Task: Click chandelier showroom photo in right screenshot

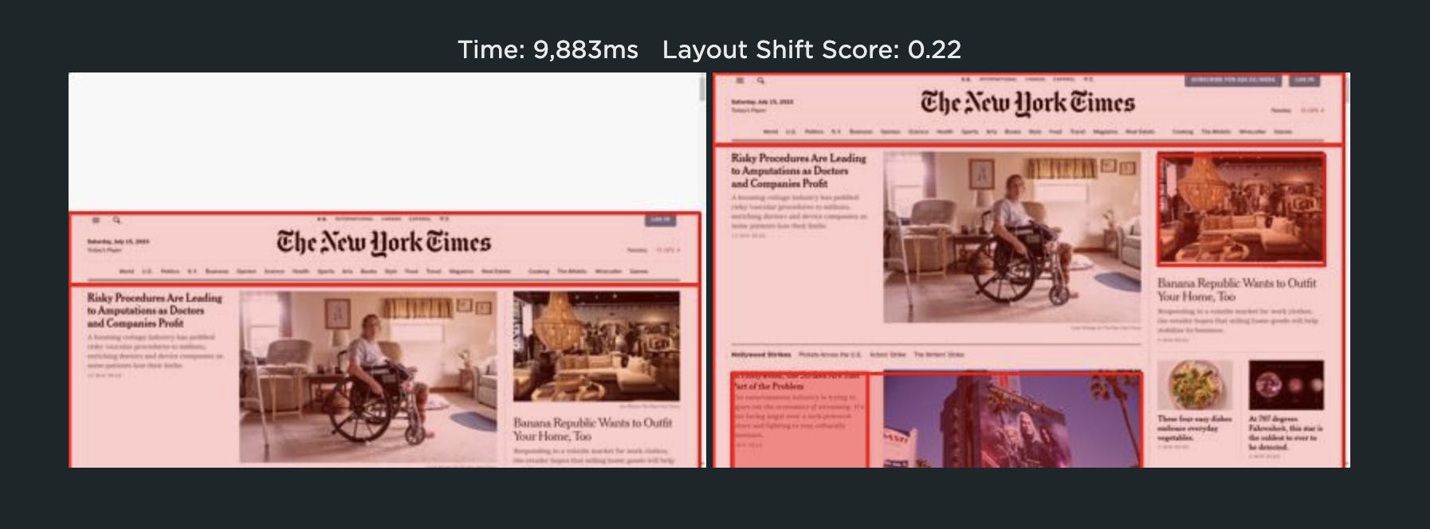Action: [x=1240, y=209]
